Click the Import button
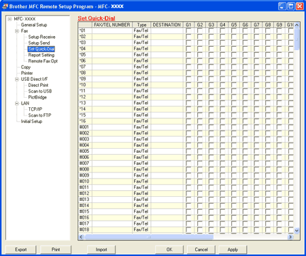This screenshot has height=256, width=306. [x=101, y=249]
